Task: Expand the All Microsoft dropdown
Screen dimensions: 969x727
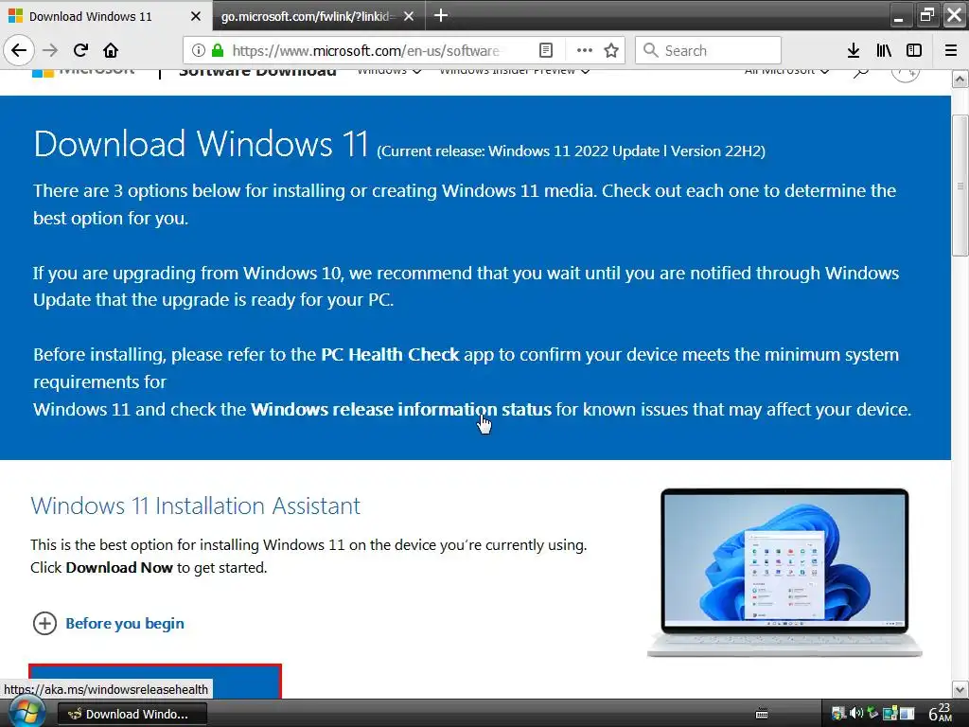Action: 786,72
